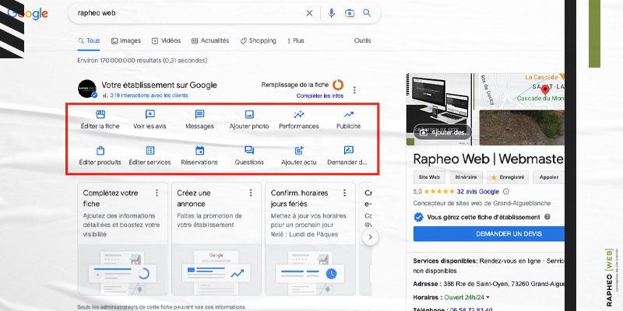Open Éditer produits
Screen dimensions: 623x311
point(100,156)
